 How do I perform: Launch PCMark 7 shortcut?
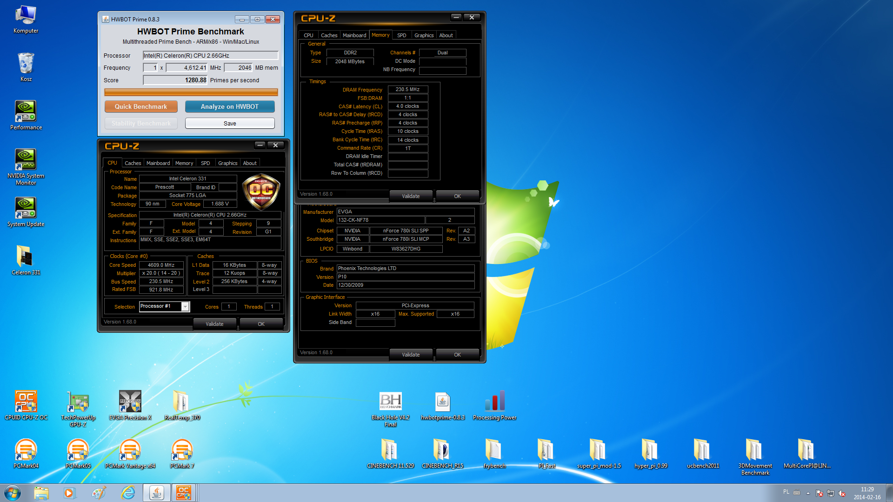[x=182, y=454]
